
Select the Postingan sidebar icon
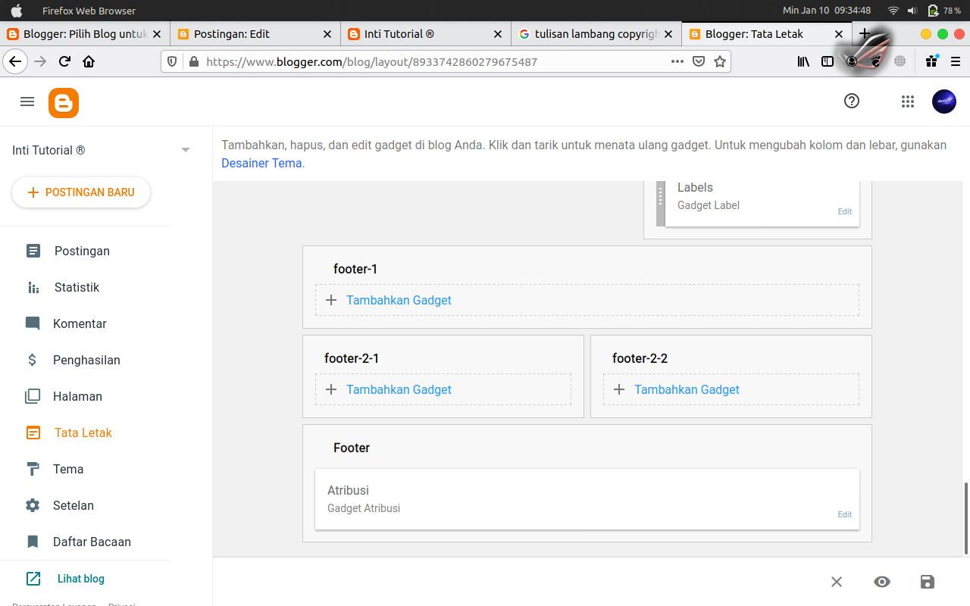32,251
